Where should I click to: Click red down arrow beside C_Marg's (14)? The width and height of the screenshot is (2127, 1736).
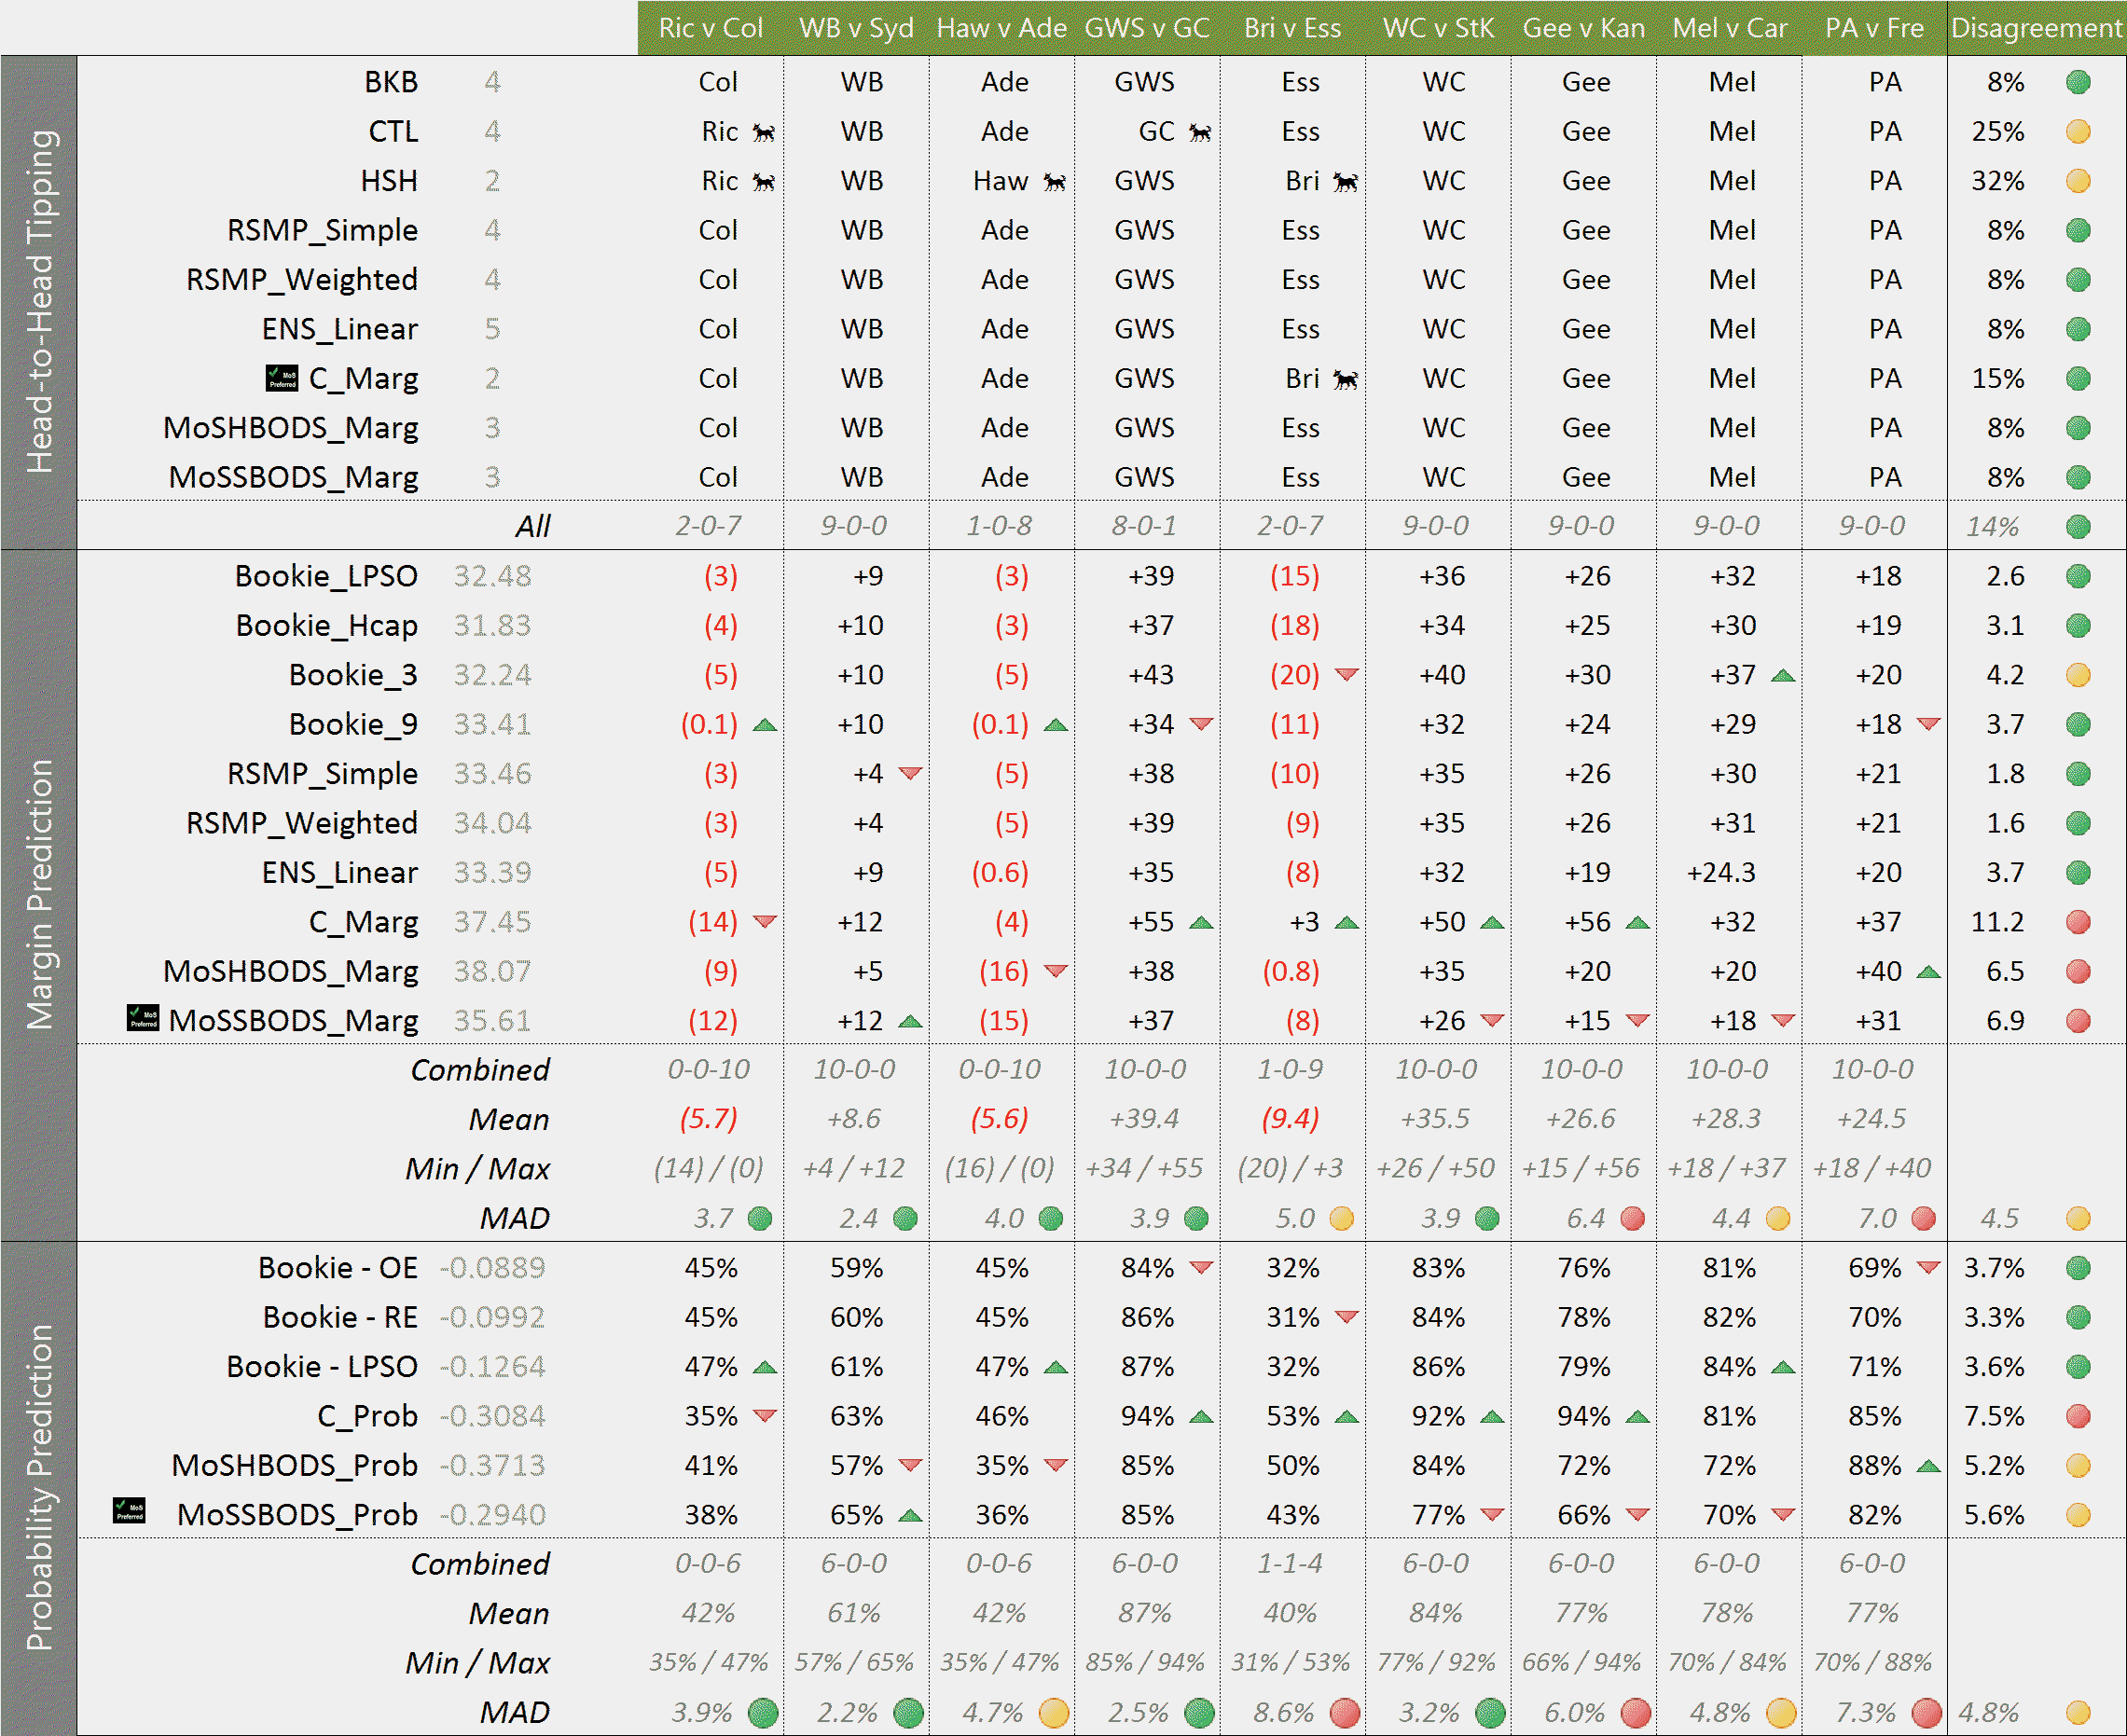click(765, 921)
